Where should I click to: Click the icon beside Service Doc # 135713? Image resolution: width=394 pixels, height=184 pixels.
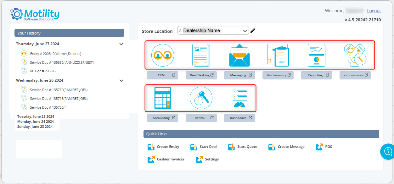tap(24, 98)
